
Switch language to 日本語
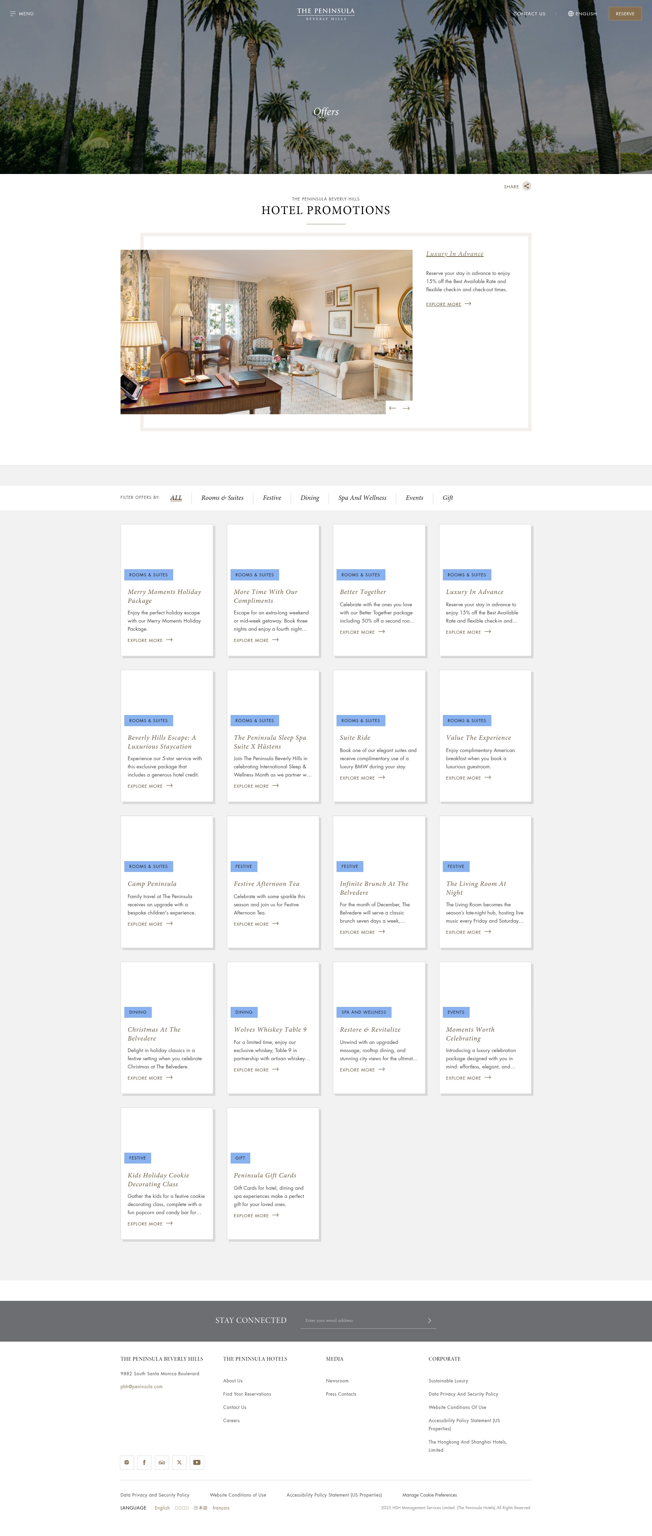[x=200, y=1508]
